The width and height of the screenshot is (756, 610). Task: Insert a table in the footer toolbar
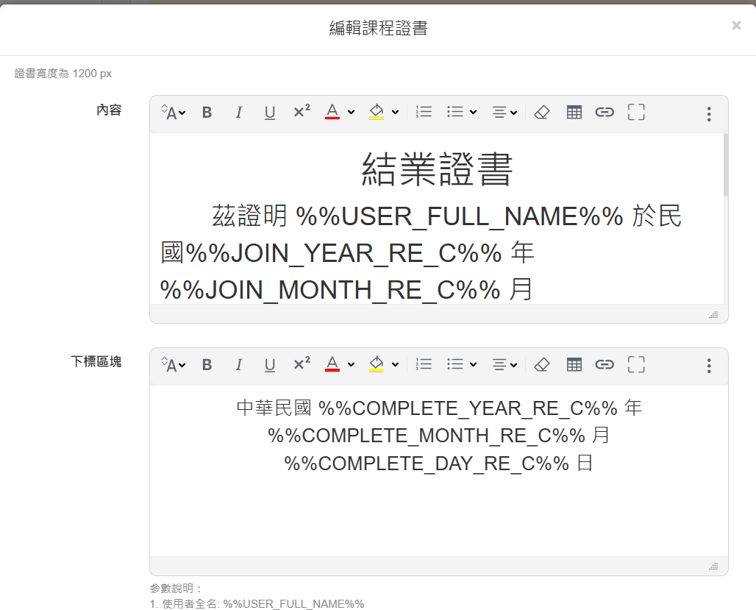574,364
